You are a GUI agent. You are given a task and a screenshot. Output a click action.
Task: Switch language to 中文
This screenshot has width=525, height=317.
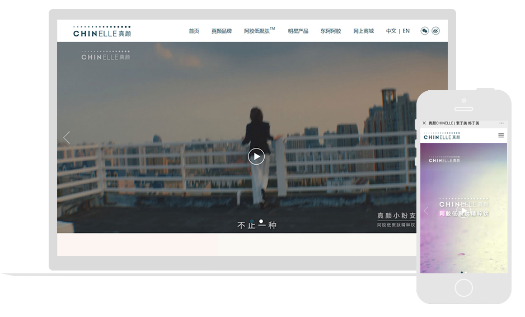click(x=391, y=31)
